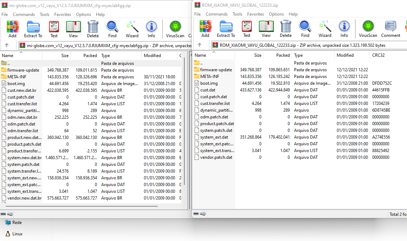Go up one level in mi-globe window
The height and width of the screenshot is (241, 407).
coord(7,45)
